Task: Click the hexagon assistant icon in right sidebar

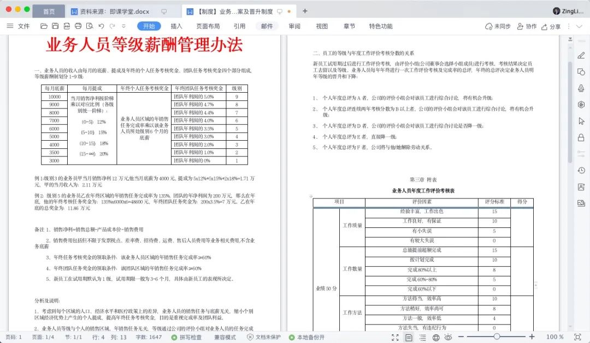Action: 581,105
